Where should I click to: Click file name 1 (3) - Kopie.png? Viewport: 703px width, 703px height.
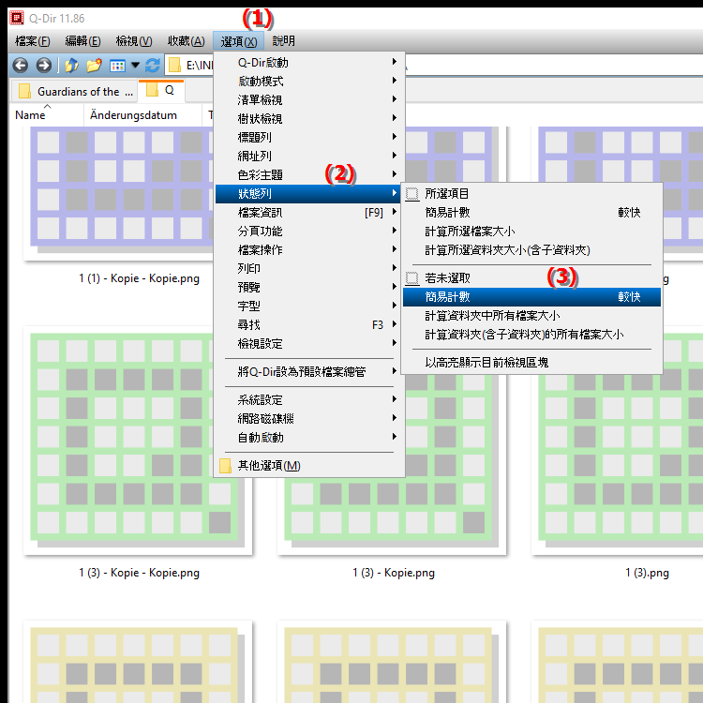click(394, 573)
